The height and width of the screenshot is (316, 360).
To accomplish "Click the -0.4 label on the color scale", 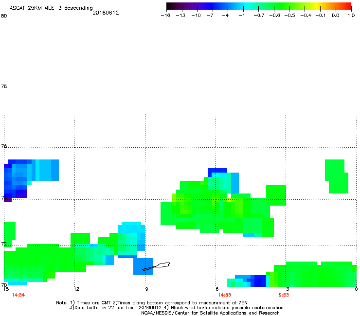I will point(306,16).
